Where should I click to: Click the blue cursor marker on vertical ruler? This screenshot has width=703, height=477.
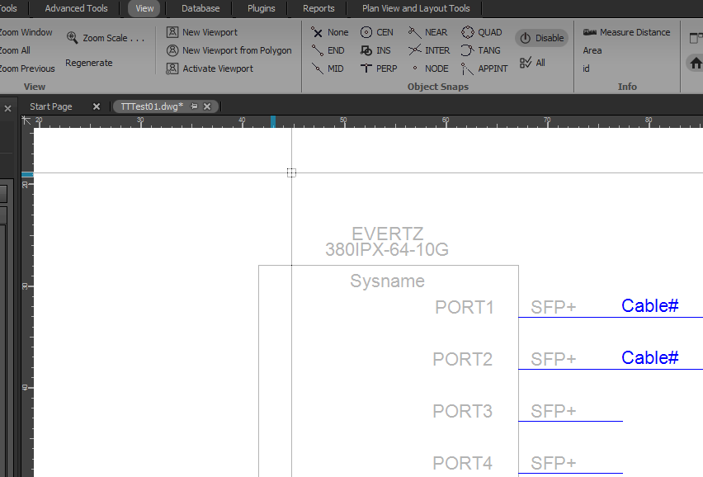click(x=27, y=174)
